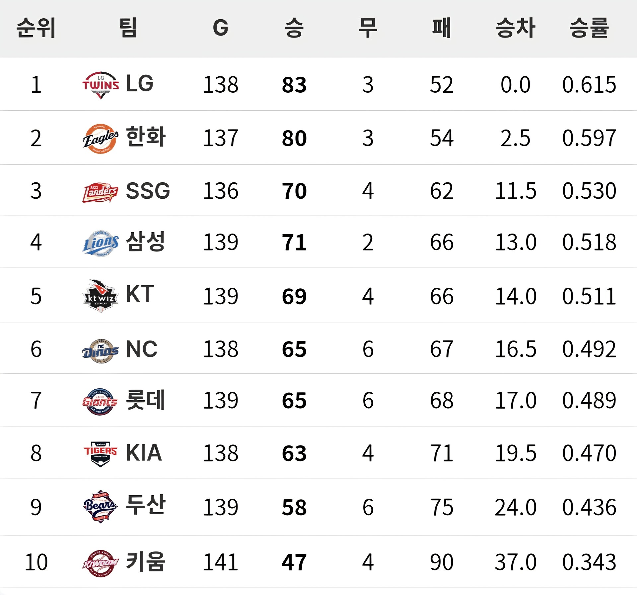
Task: Sort by the 승률 column header
Action: pos(589,28)
